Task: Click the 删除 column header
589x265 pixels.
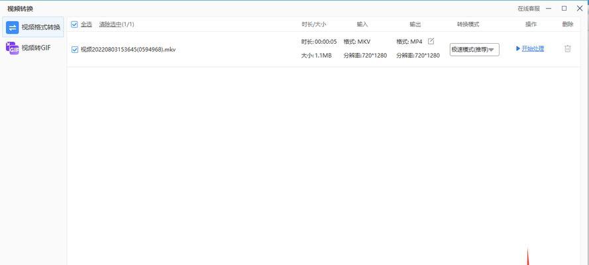Action: coord(568,25)
